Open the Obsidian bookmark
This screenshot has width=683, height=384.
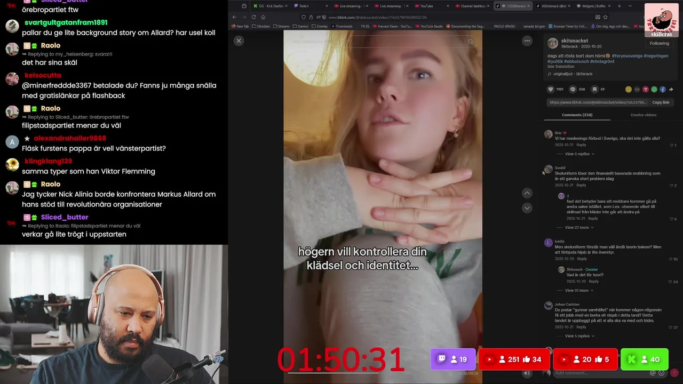coord(260,26)
